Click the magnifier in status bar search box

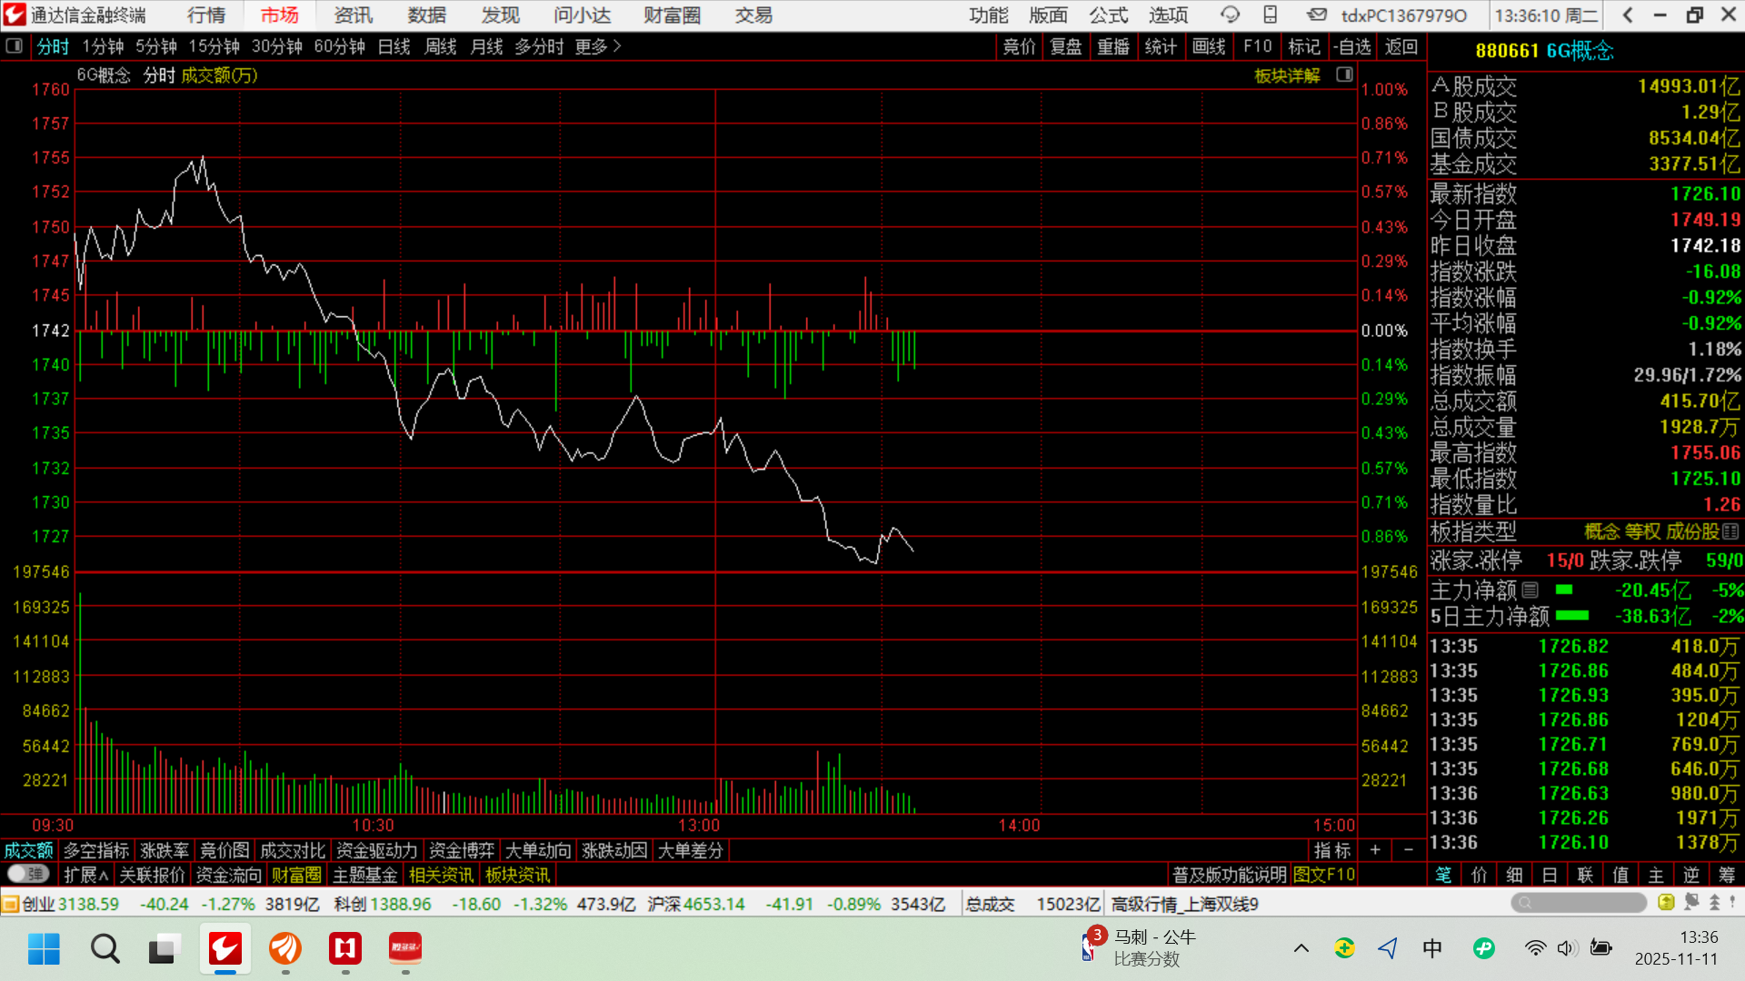coord(1525,903)
